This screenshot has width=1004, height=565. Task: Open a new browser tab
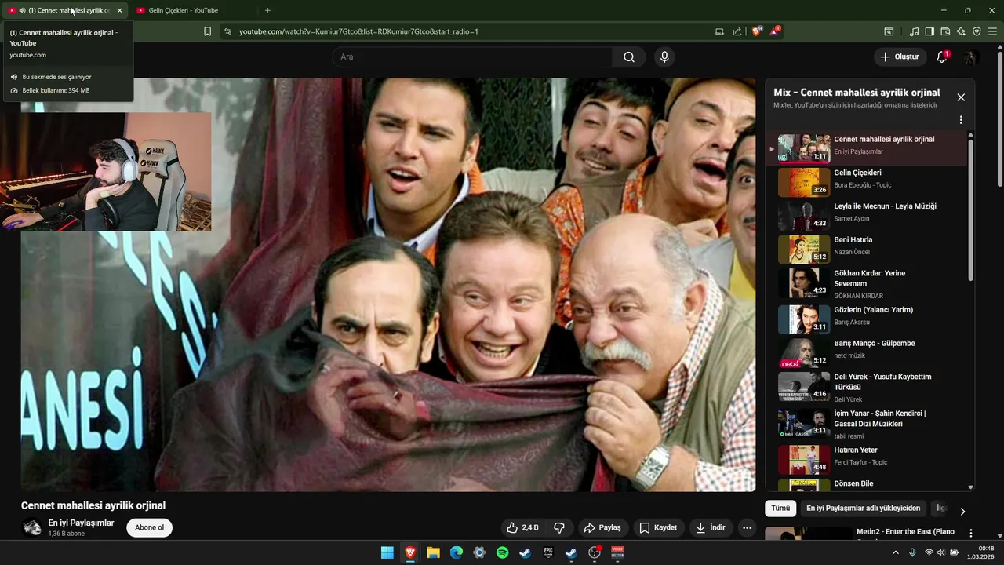pyautogui.click(x=267, y=10)
